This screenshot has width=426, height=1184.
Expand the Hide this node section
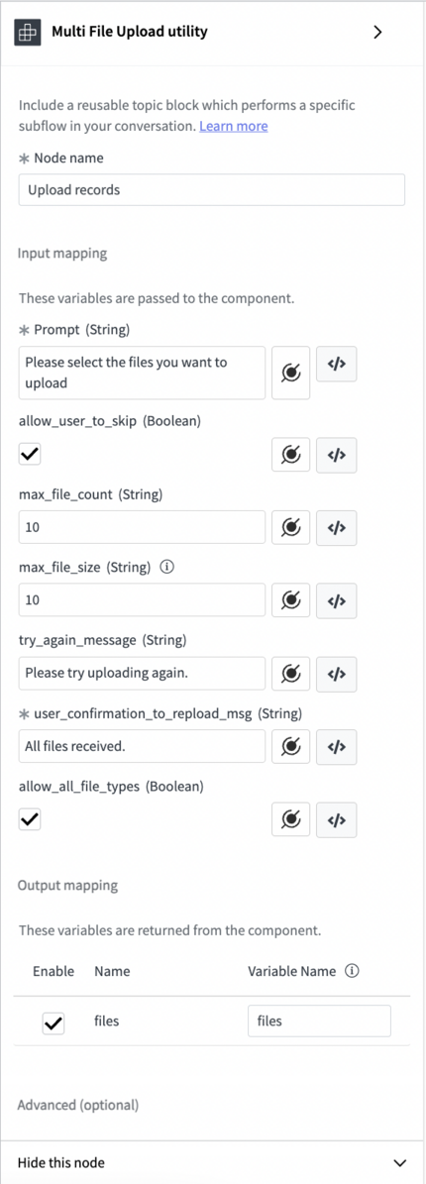213,1163
